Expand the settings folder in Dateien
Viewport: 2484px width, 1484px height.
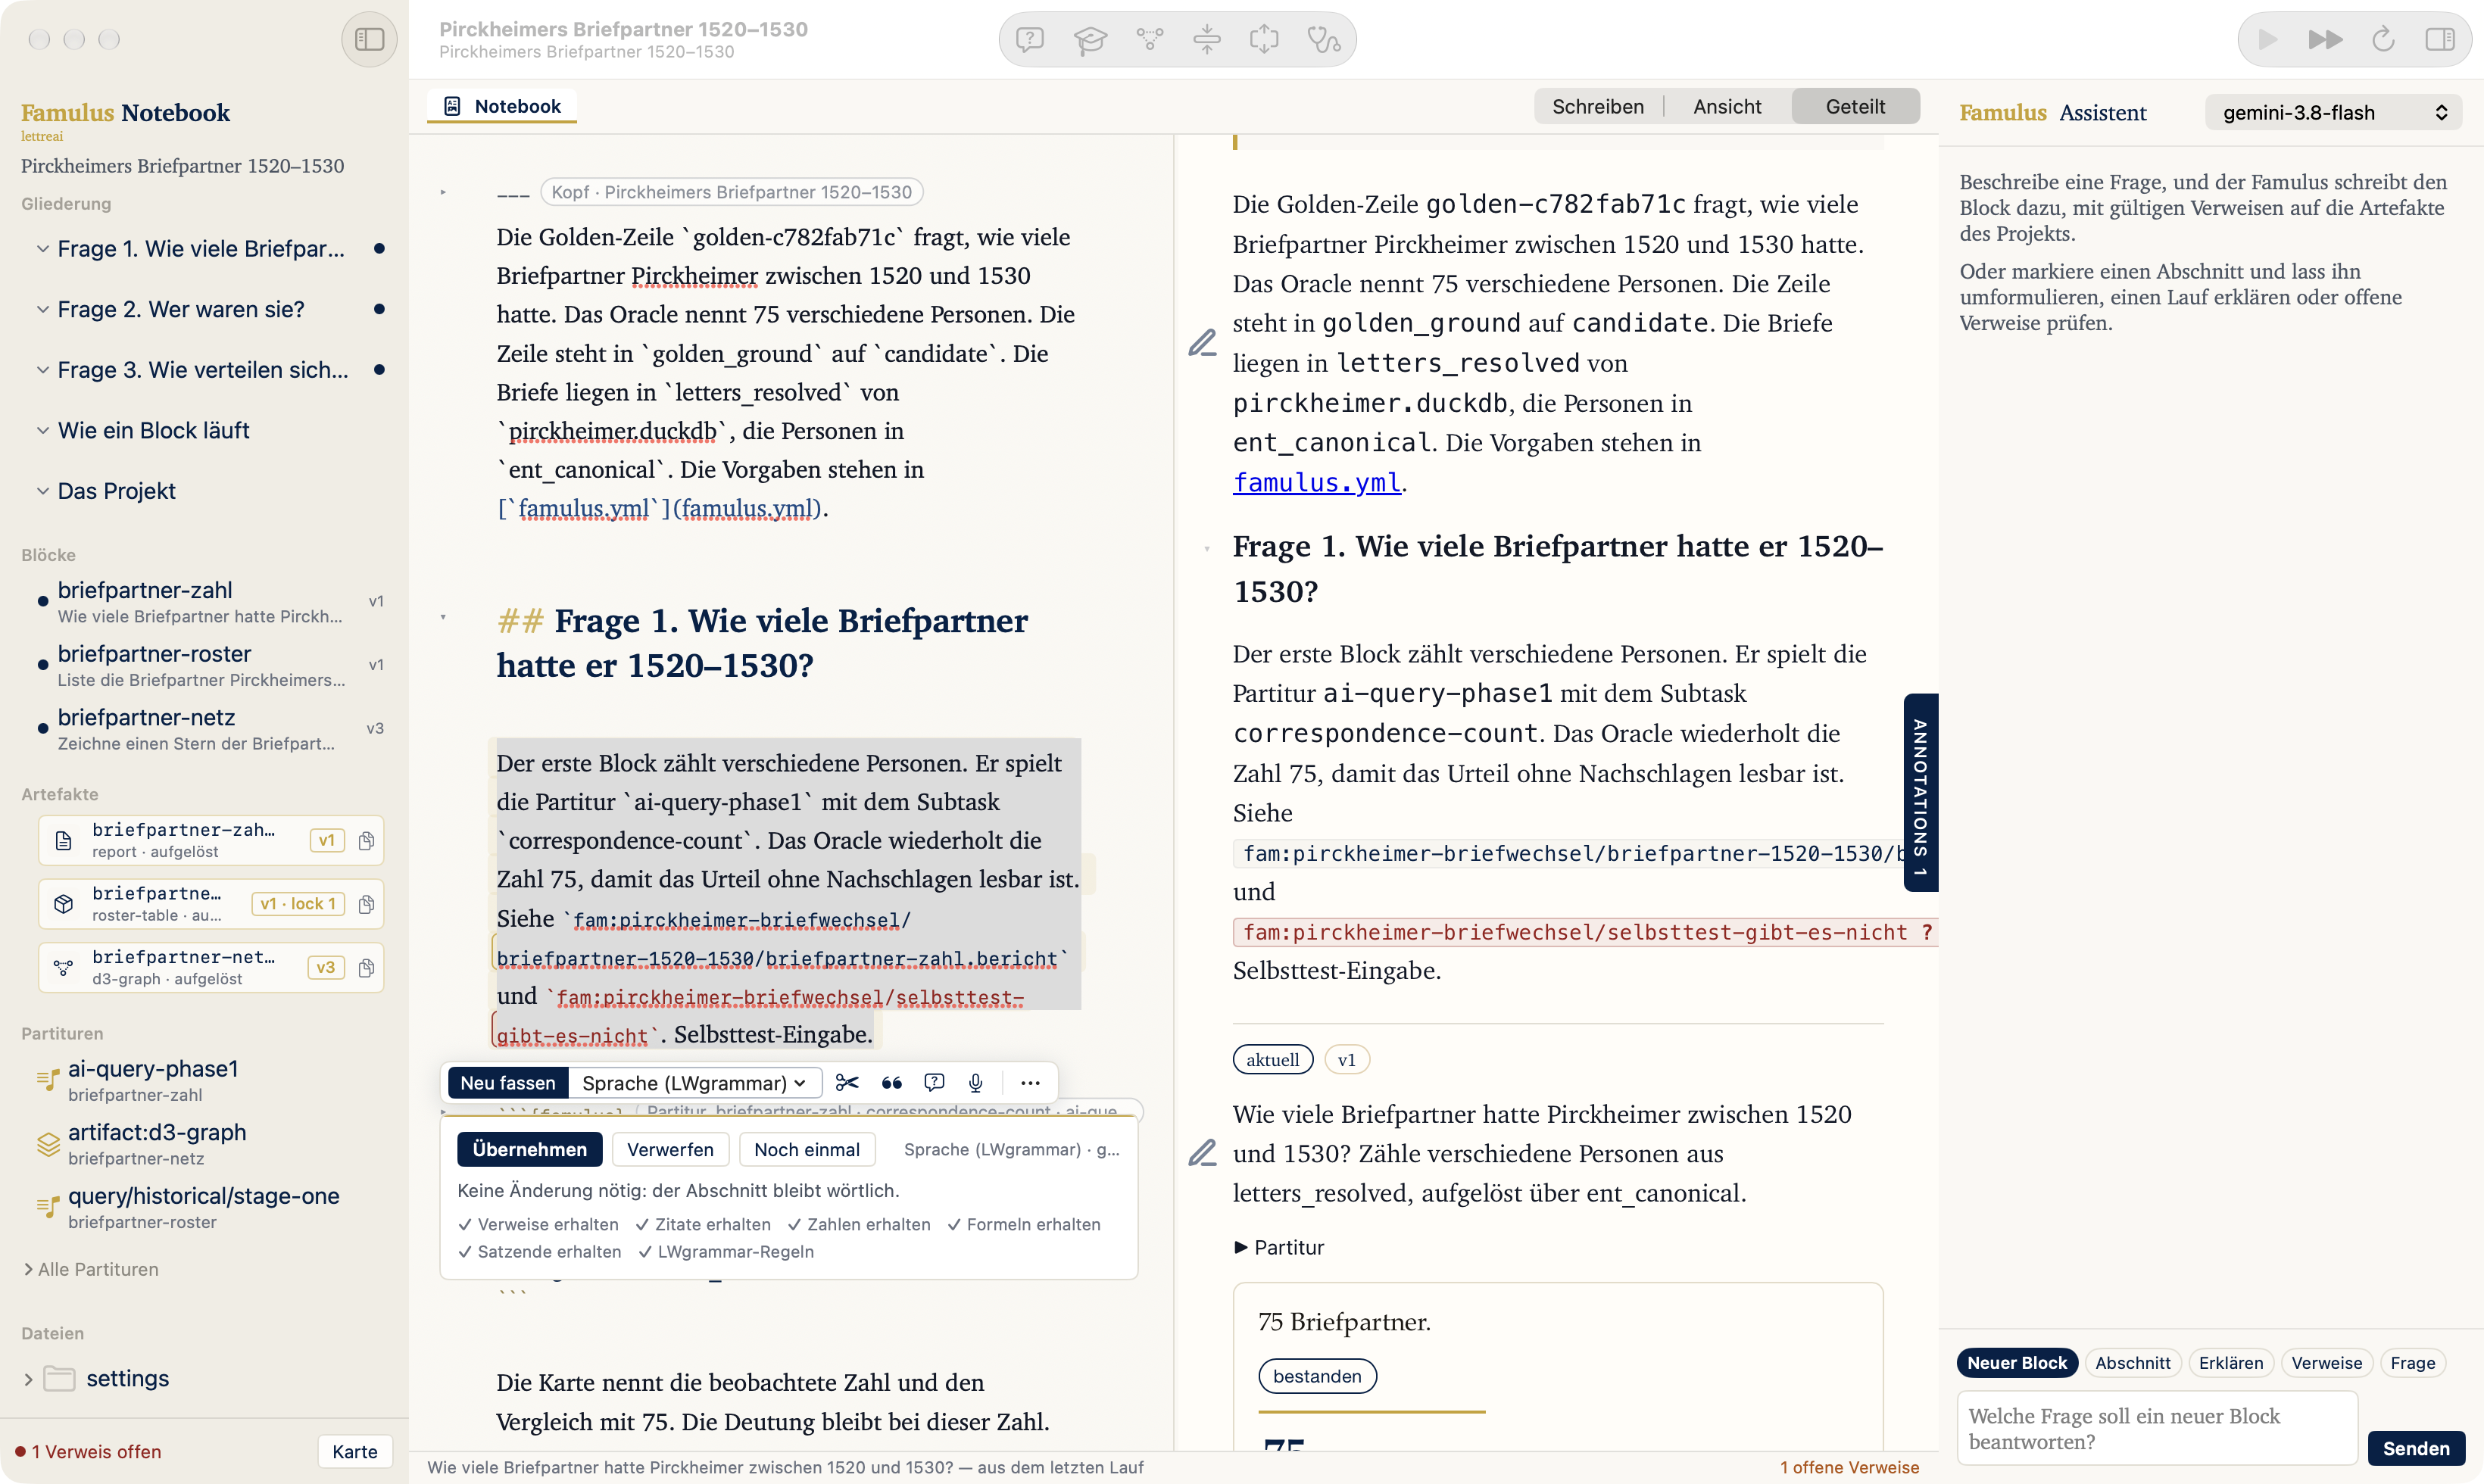click(x=28, y=1379)
